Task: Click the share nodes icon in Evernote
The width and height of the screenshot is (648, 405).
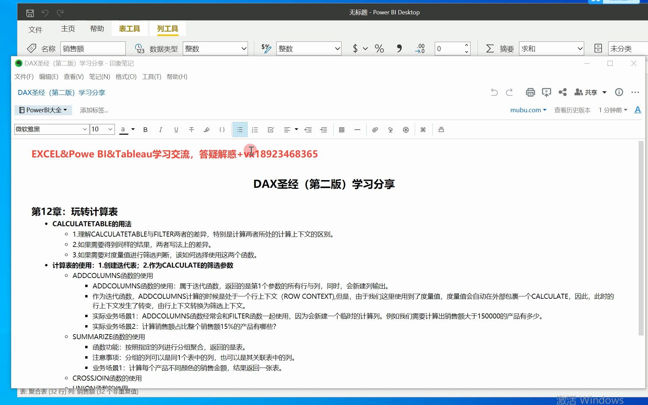Action: tap(562, 92)
